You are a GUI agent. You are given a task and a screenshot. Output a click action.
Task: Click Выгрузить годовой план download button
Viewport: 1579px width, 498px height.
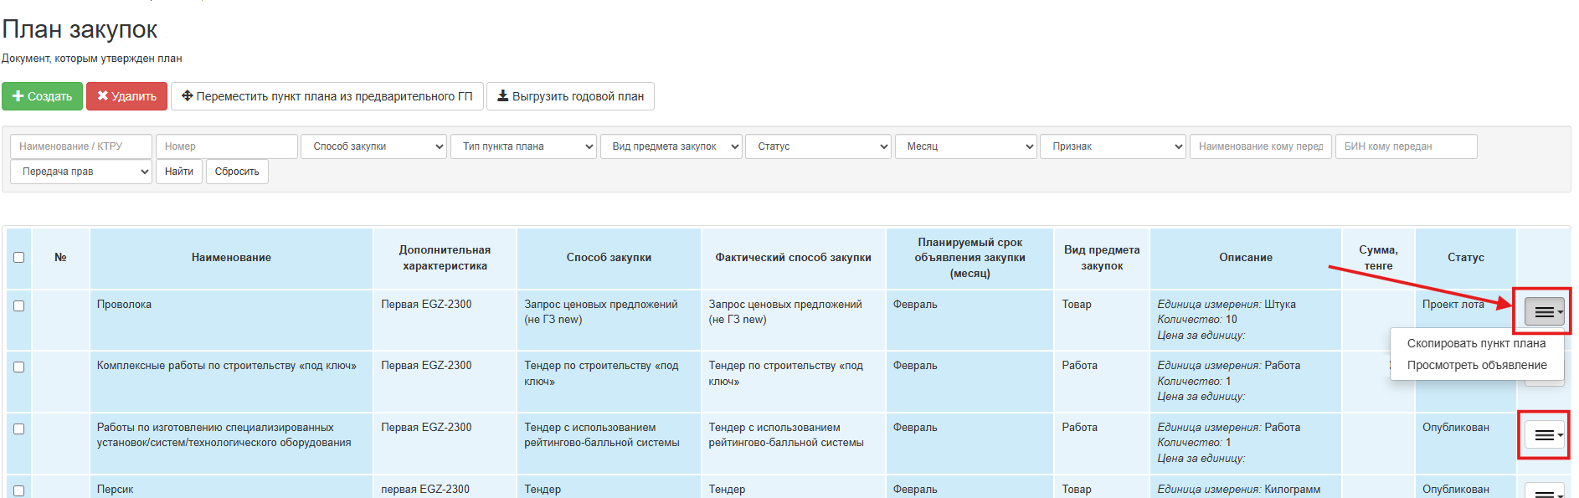click(570, 96)
